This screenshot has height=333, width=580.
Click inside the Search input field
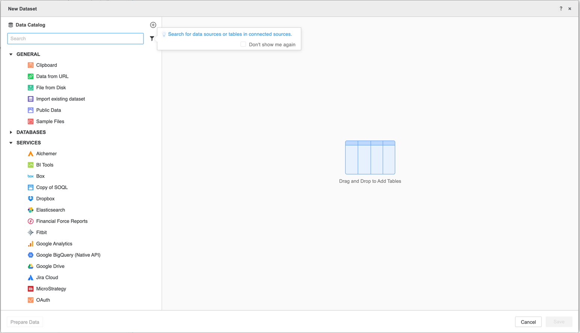click(x=75, y=38)
